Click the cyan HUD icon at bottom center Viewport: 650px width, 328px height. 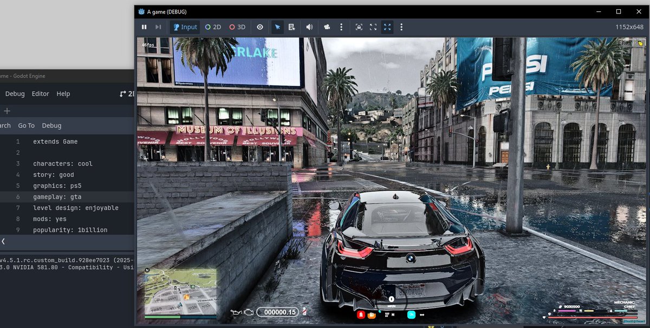pyautogui.click(x=412, y=314)
